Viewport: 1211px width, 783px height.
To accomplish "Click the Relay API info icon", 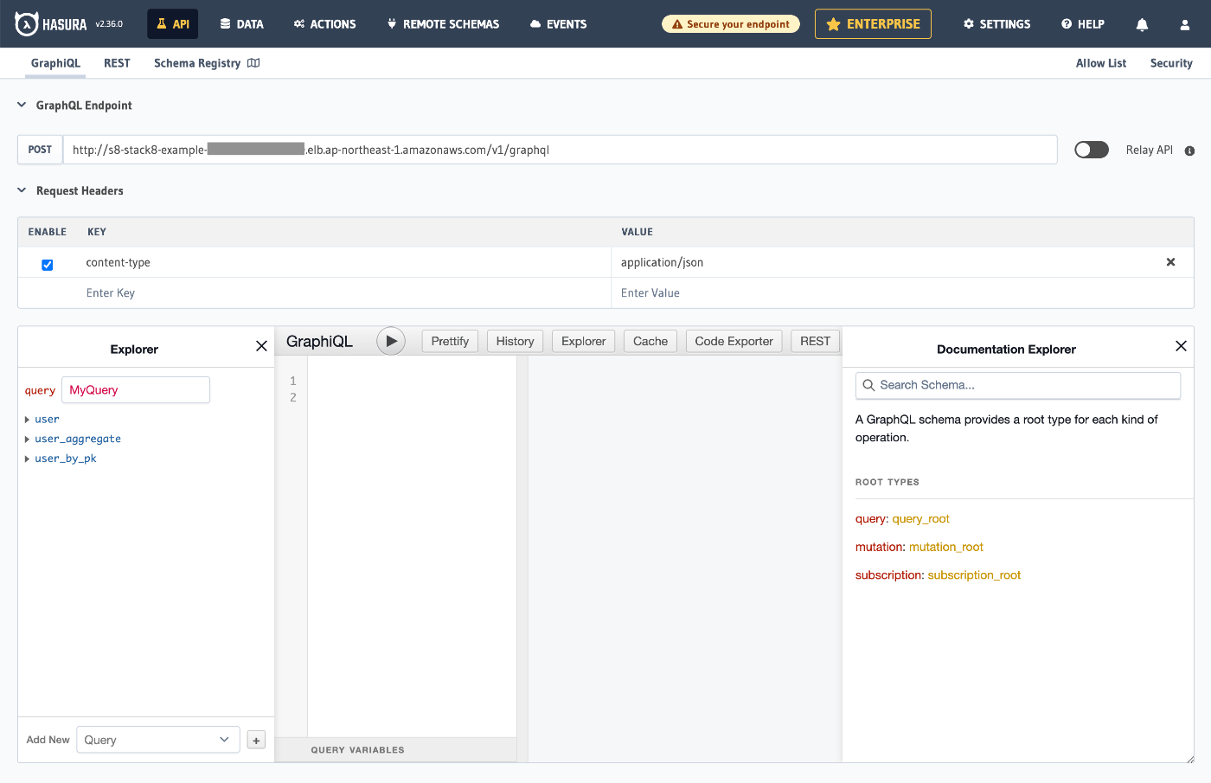I will point(1189,151).
